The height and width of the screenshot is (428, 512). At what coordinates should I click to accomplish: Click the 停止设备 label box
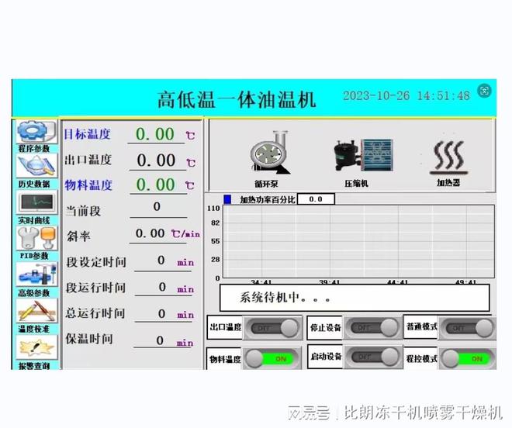point(325,327)
